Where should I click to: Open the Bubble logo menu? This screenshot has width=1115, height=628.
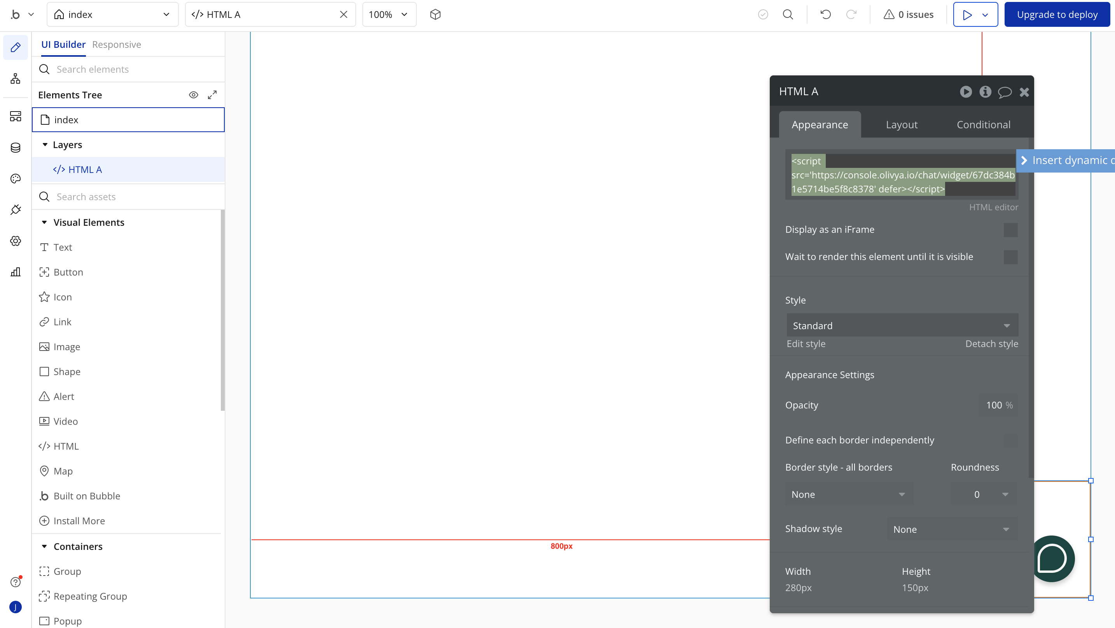point(22,14)
